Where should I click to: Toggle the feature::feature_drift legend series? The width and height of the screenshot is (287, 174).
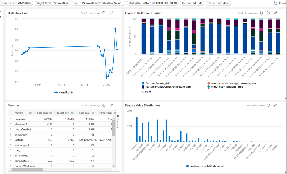tap(156, 83)
